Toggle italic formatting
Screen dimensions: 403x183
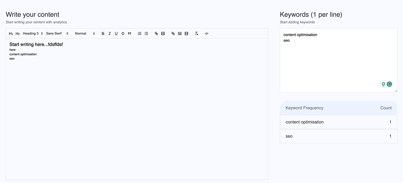coord(110,33)
